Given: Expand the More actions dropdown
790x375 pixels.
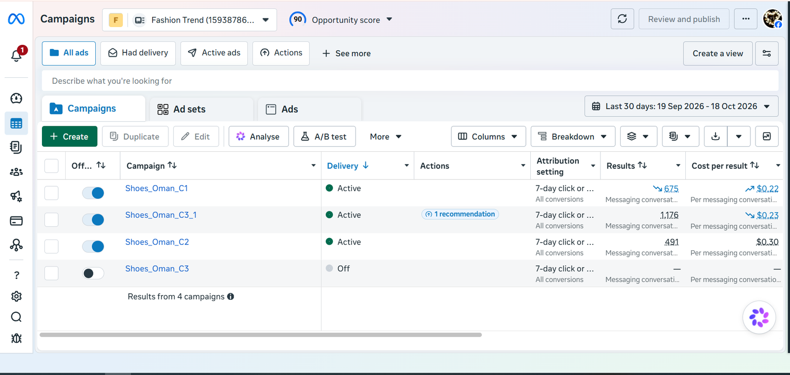Looking at the screenshot, I should tap(385, 136).
